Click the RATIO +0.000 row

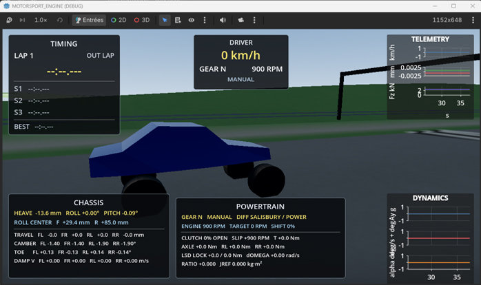(x=222, y=264)
